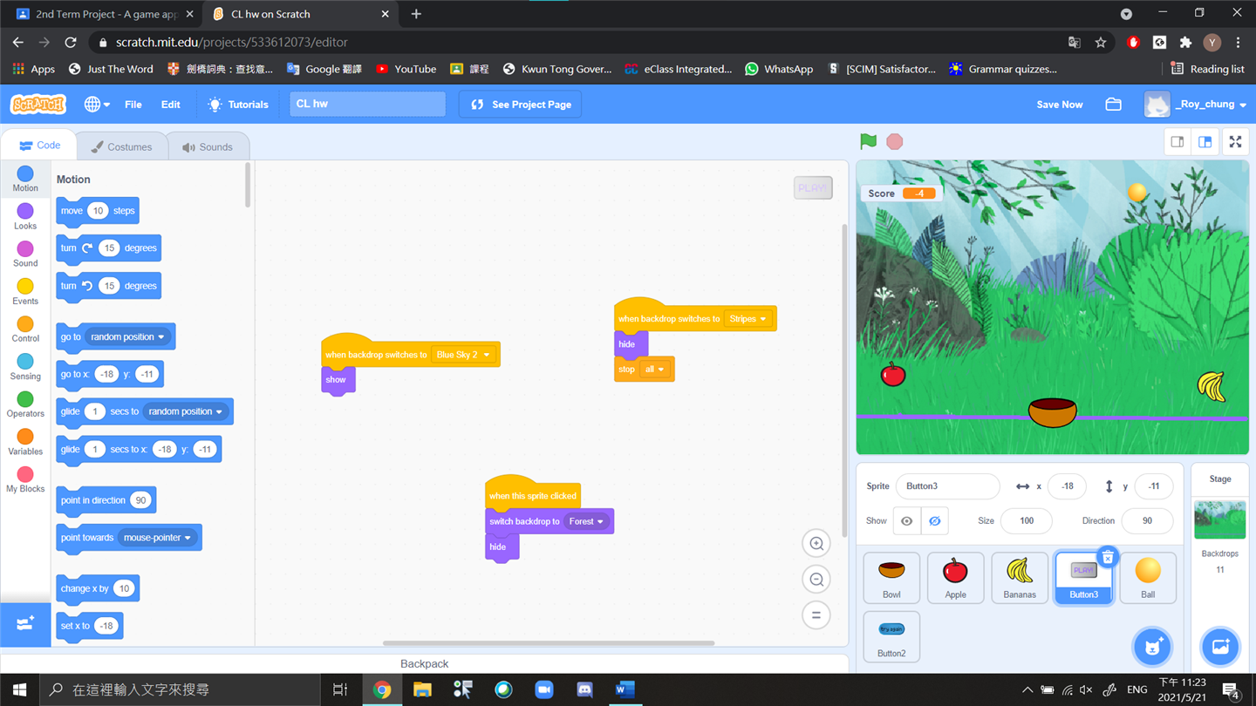This screenshot has height=706, width=1256.
Task: Zoom out on the code workspace
Action: pyautogui.click(x=816, y=580)
